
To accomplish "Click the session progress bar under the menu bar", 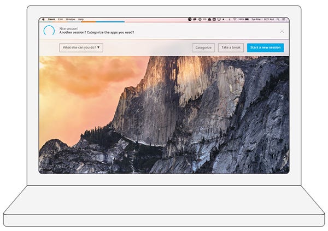I will pos(83,21).
